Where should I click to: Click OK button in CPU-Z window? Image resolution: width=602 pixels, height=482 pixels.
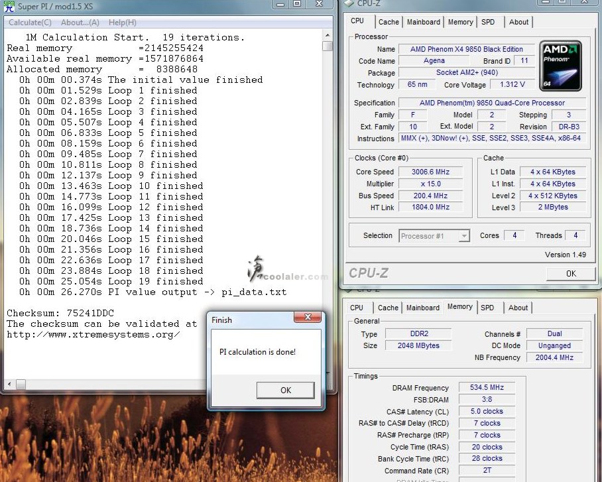tap(571, 273)
